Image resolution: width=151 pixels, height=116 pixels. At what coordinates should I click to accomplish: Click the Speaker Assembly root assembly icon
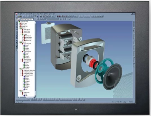pyautogui.click(x=19, y=22)
